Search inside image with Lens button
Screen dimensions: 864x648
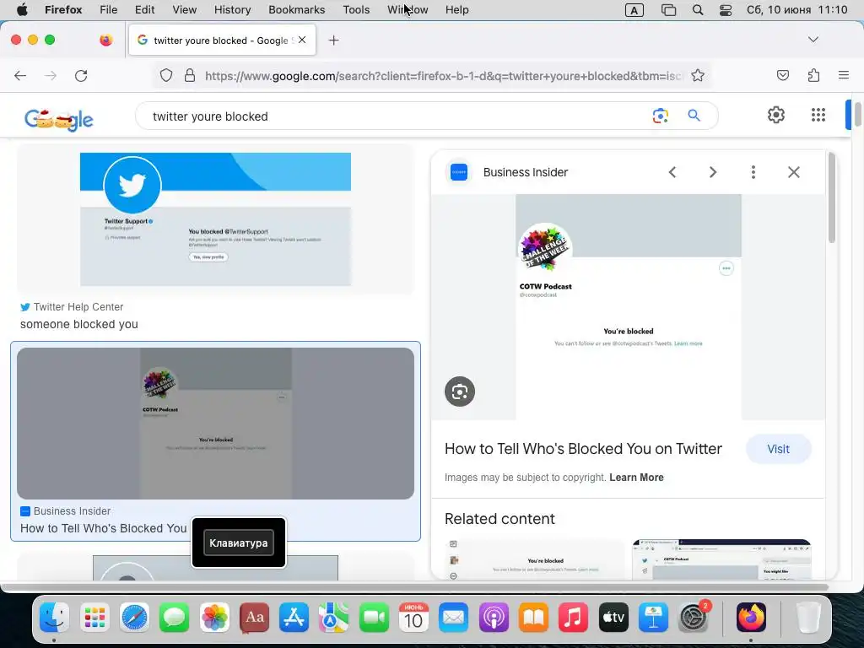pos(460,391)
